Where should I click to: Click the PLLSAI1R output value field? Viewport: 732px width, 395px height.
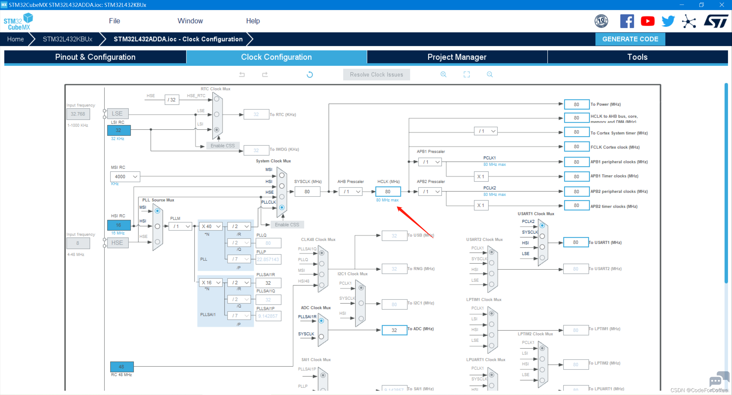(x=268, y=283)
